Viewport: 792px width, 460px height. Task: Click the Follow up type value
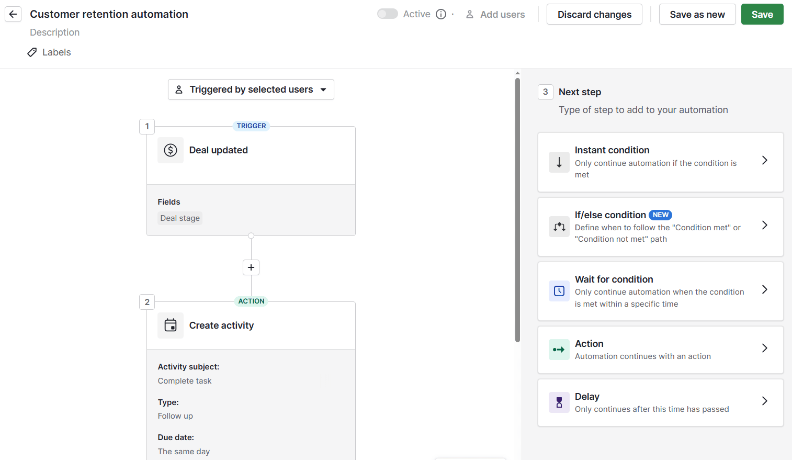[x=175, y=416]
